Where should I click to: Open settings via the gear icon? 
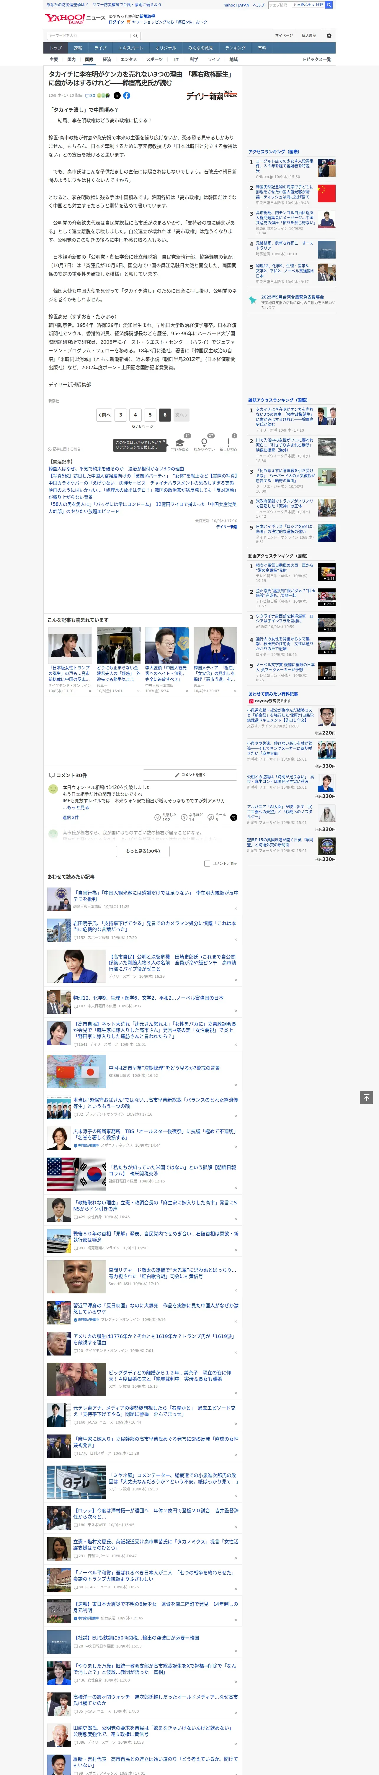328,36
